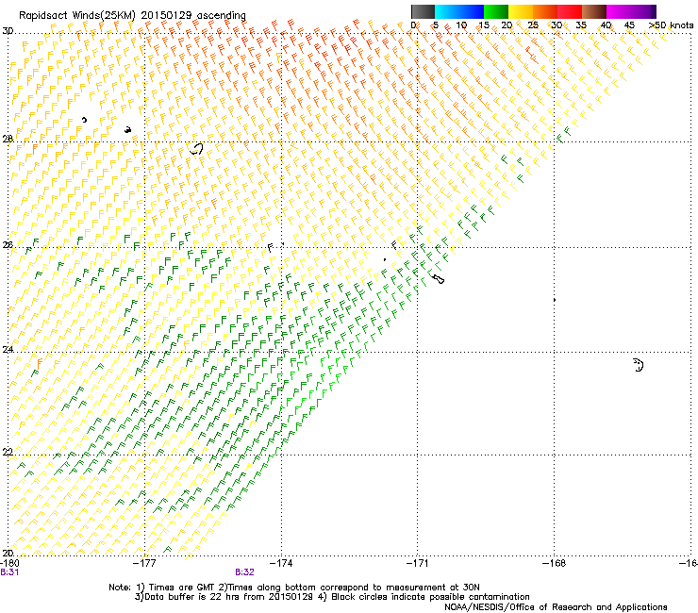Select the dark purple 45-50 knots legend segment

click(x=643, y=11)
